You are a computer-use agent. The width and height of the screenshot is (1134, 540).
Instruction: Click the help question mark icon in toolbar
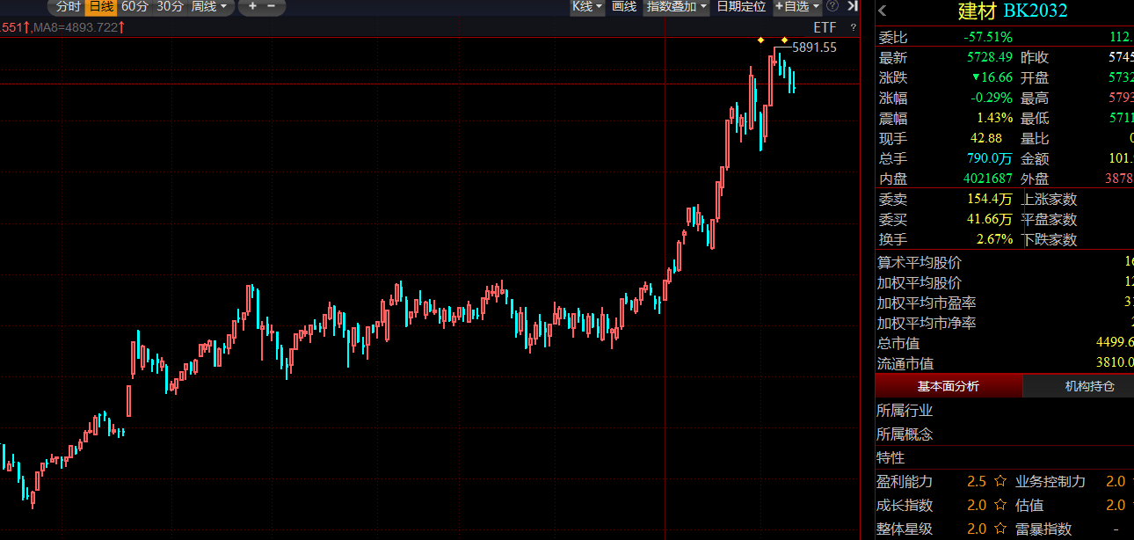(x=832, y=6)
